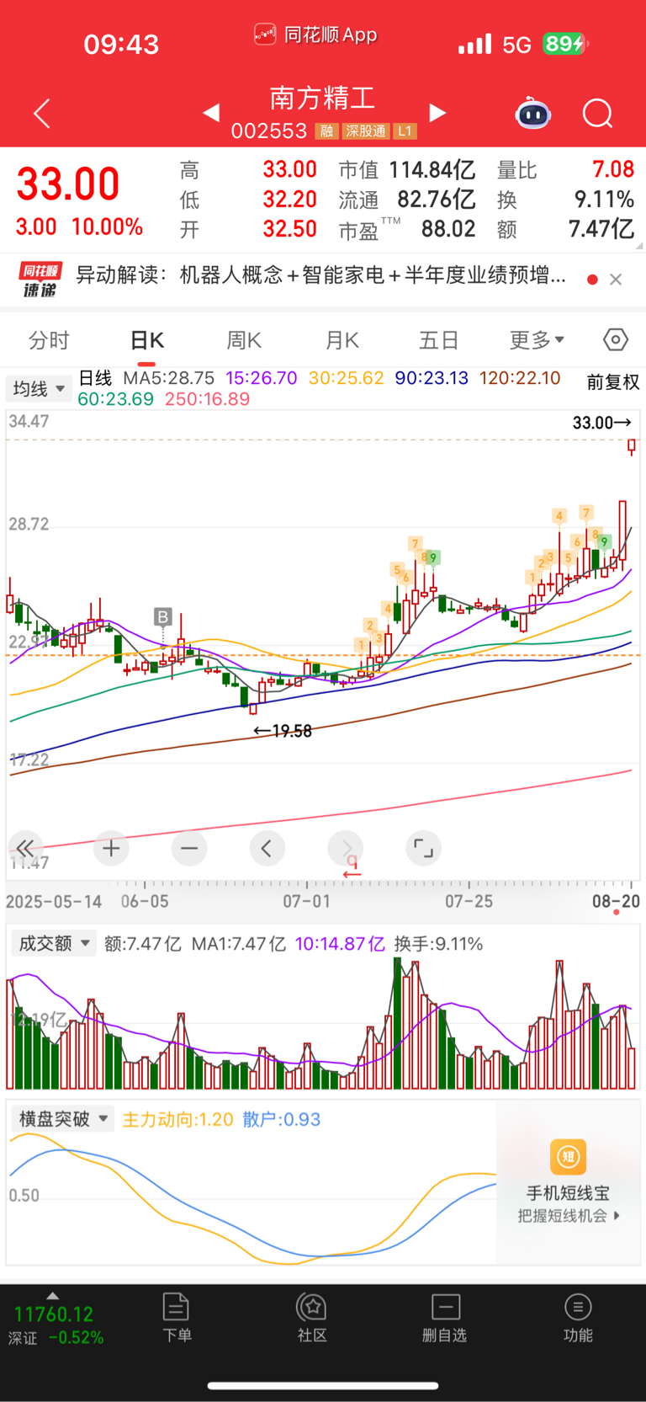Image resolution: width=646 pixels, height=1402 pixels.
Task: Open 手机短线宝 promotion icon
Action: (568, 1156)
